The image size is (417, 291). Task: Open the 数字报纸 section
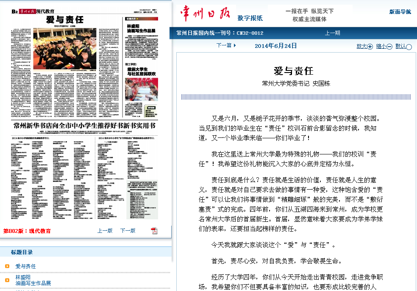[250, 18]
